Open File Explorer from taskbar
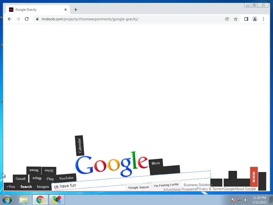 coord(24,200)
